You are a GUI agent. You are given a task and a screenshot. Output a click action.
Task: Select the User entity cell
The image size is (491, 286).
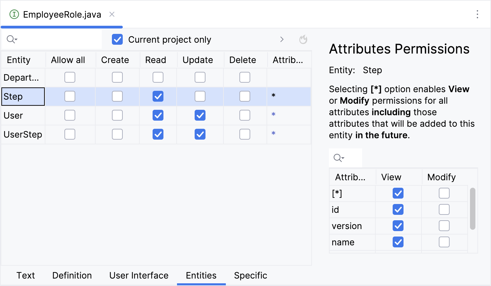(23, 115)
